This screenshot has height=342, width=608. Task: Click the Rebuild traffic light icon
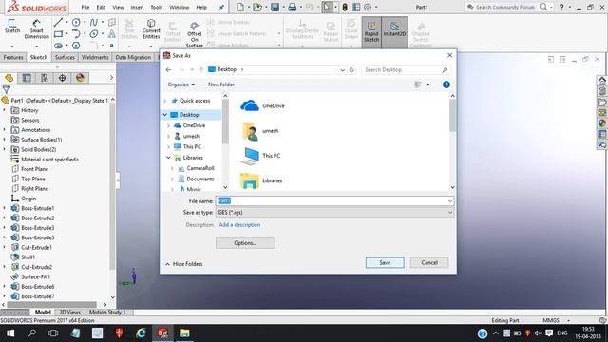(x=345, y=7)
